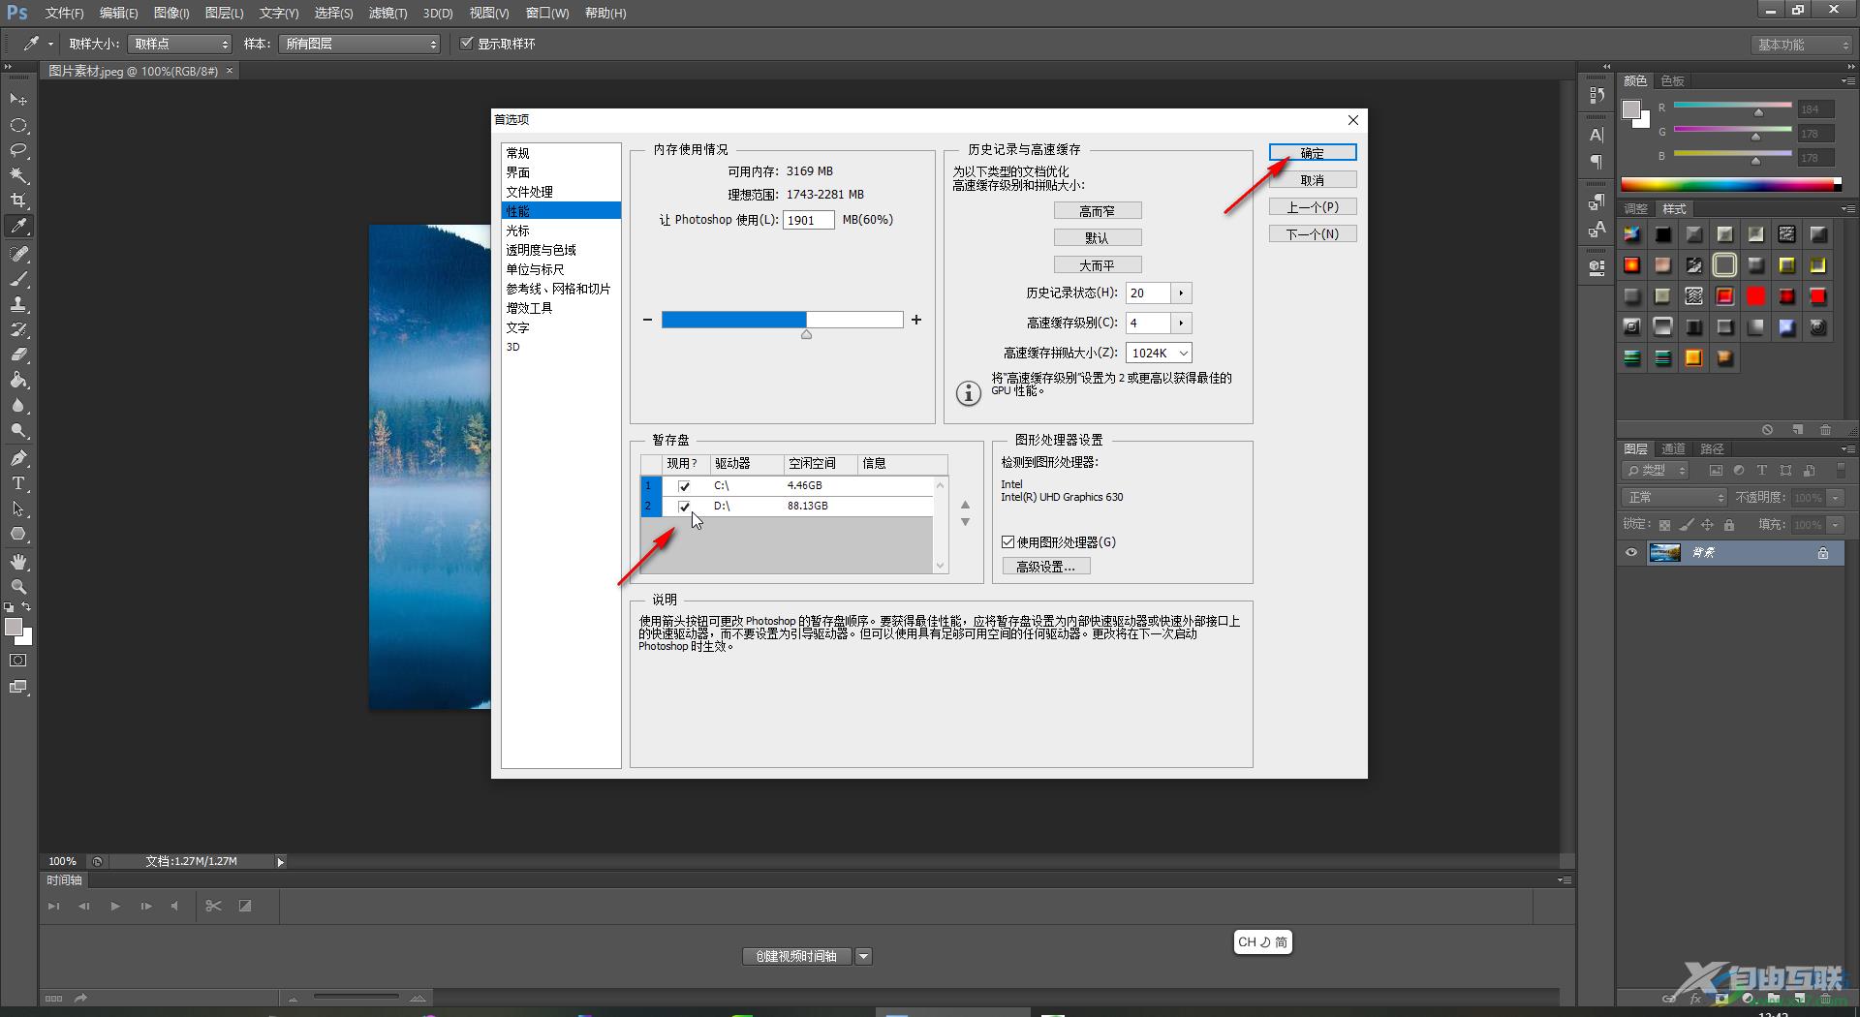Switch to the Channels tab
This screenshot has width=1860, height=1017.
coord(1673,448)
